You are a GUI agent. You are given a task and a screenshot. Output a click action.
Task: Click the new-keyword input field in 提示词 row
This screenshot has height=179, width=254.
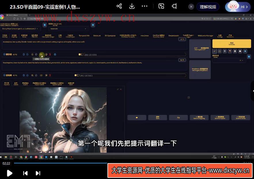[135, 55]
